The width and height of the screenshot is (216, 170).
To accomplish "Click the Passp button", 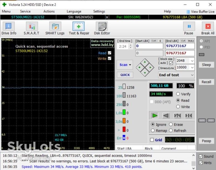I will 206,141.
